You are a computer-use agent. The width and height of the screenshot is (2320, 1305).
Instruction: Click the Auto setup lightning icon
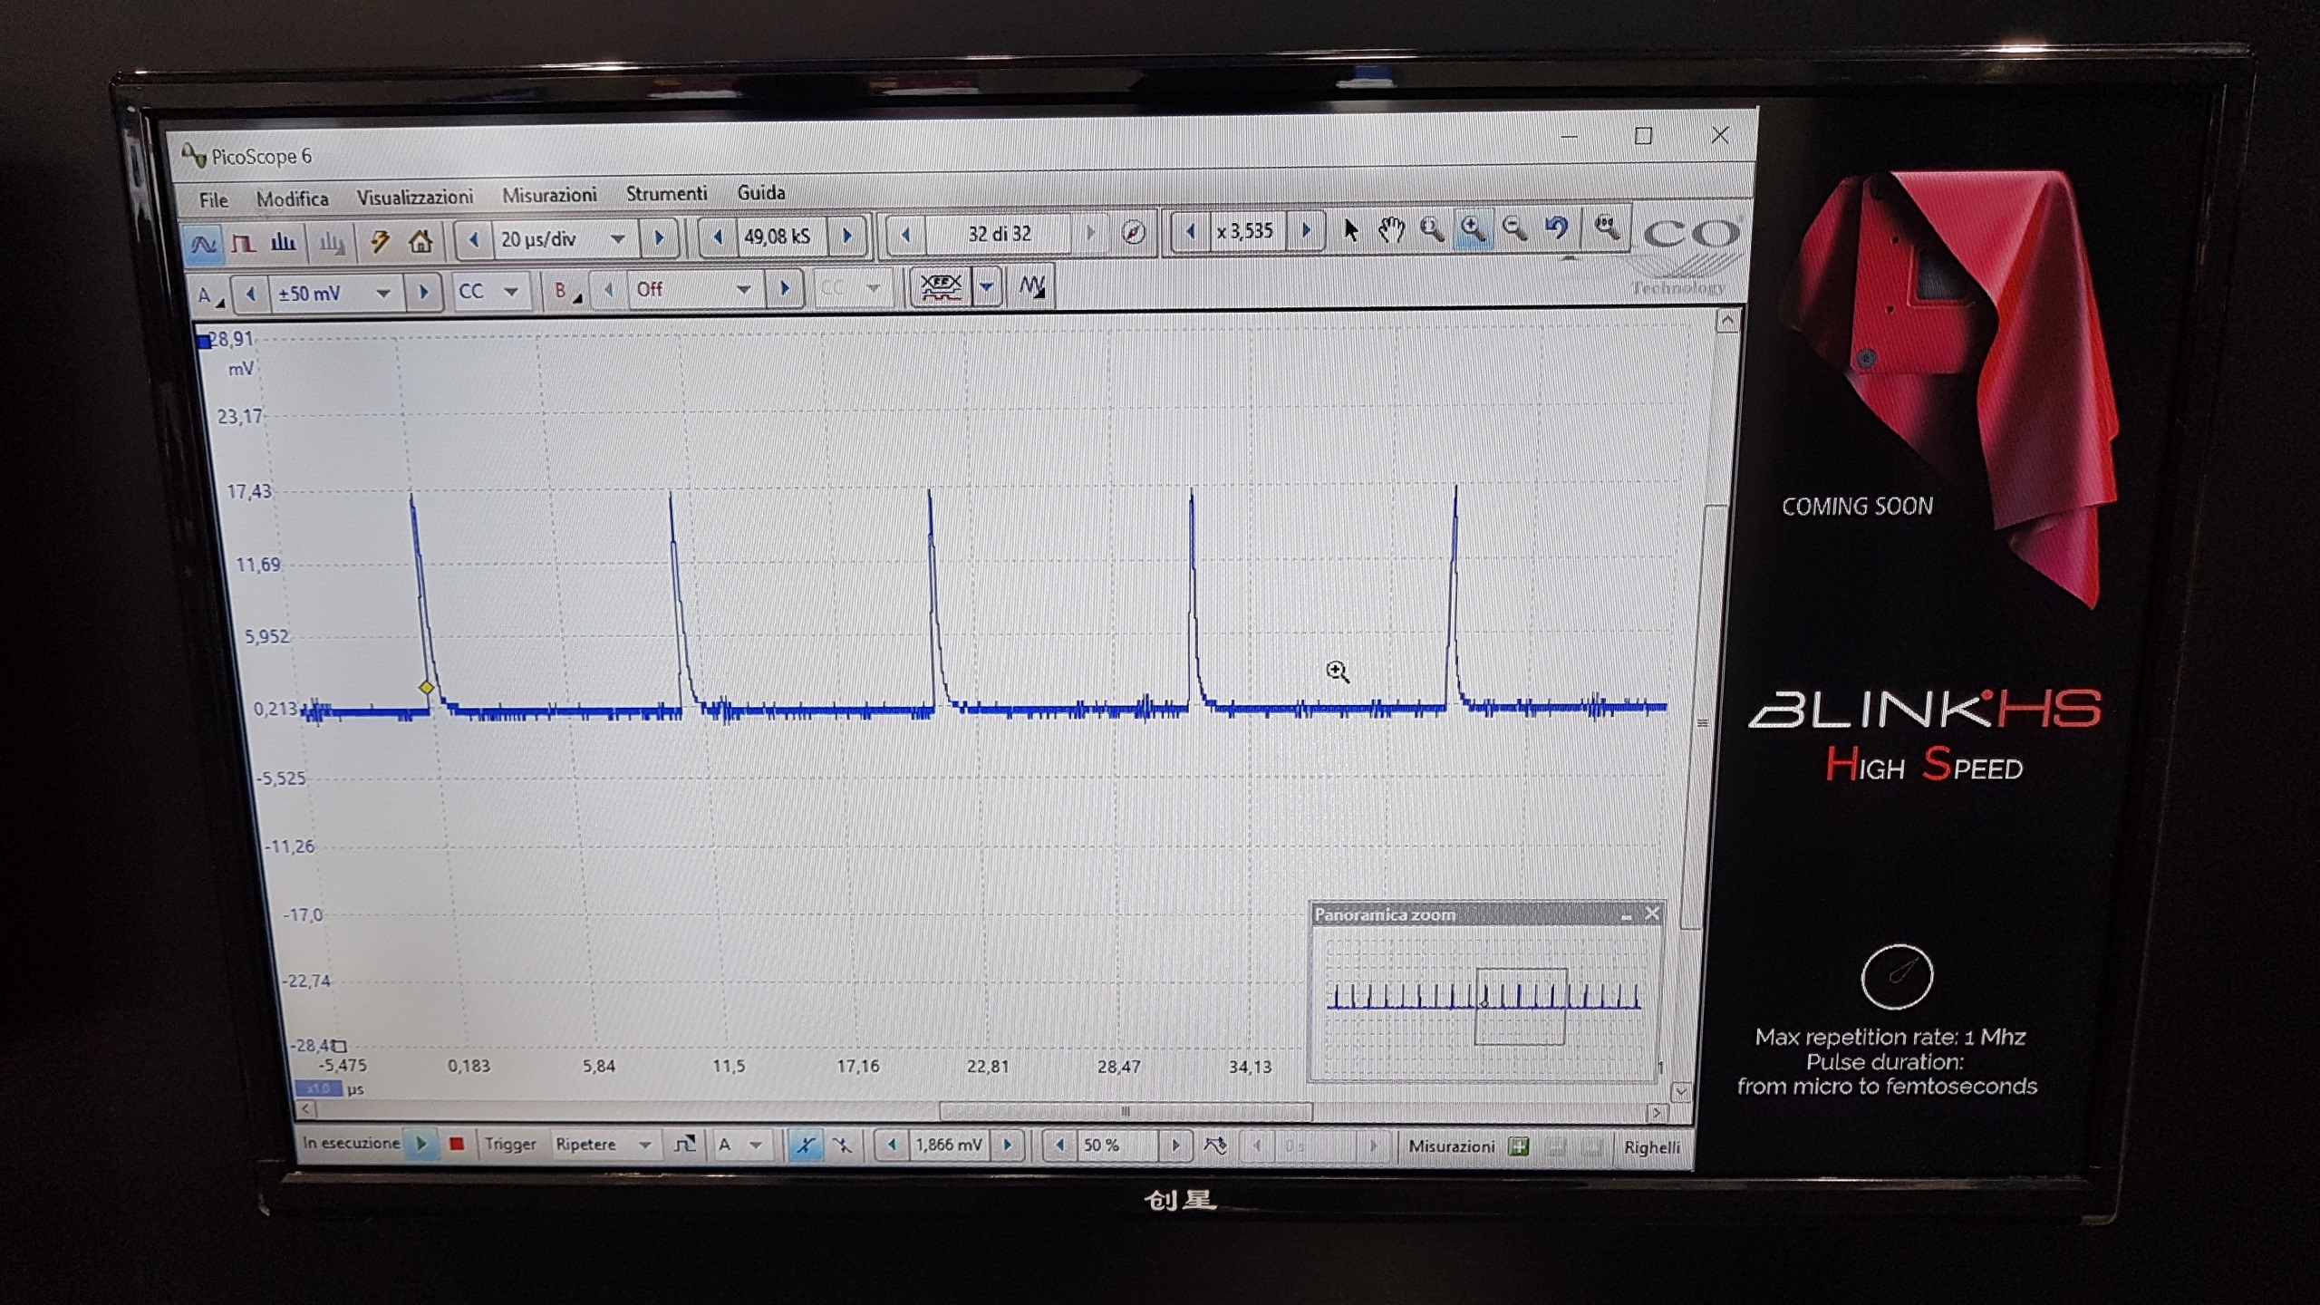(380, 241)
